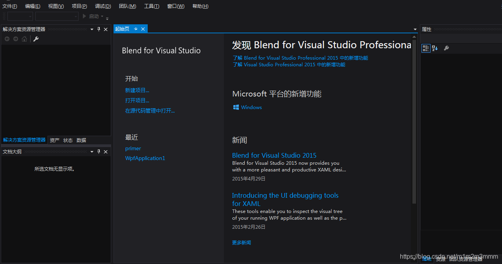
Task: Click the forward arrow in 解决方案资源管理器
Action: (x=16, y=39)
